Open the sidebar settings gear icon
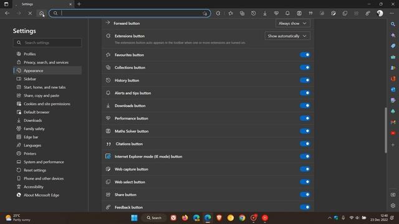Image resolution: width=399 pixels, height=224 pixels. tap(393, 205)
